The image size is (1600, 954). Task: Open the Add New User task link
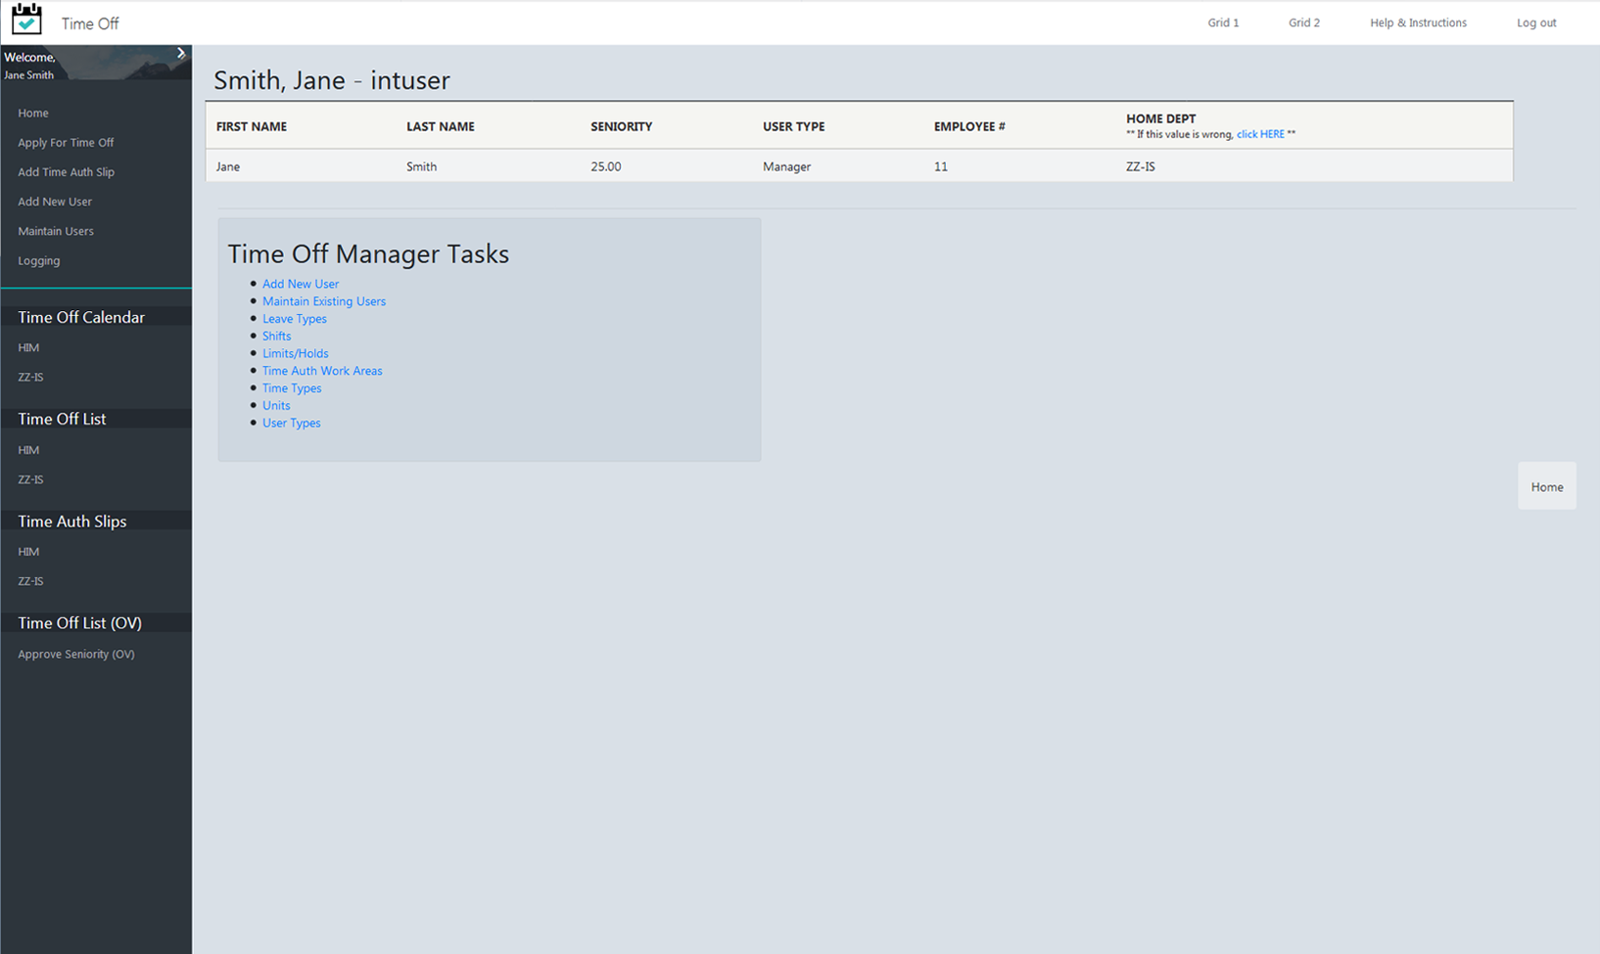pos(300,284)
